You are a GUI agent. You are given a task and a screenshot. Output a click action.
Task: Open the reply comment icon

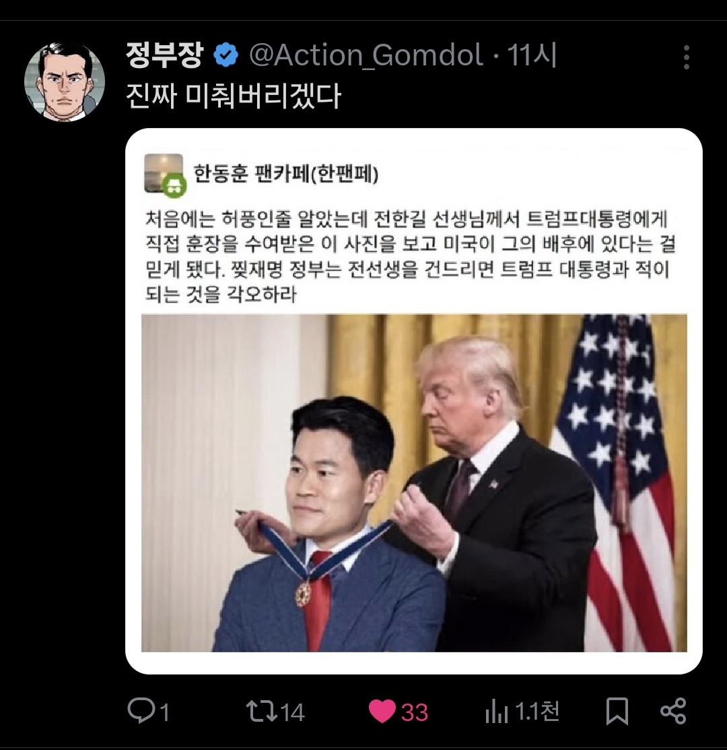point(141,711)
